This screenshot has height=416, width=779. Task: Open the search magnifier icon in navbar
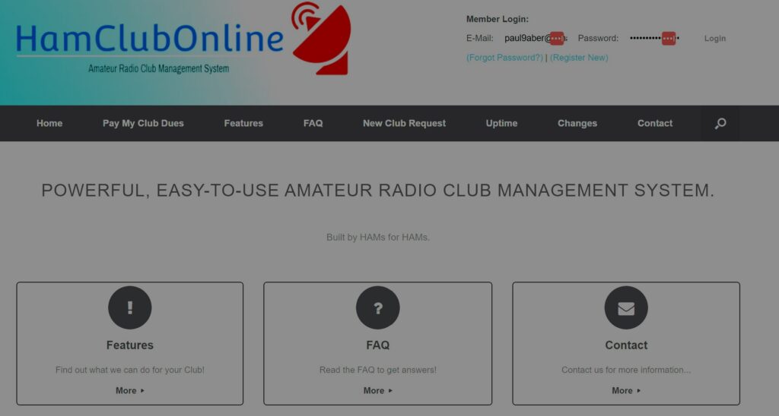(720, 124)
